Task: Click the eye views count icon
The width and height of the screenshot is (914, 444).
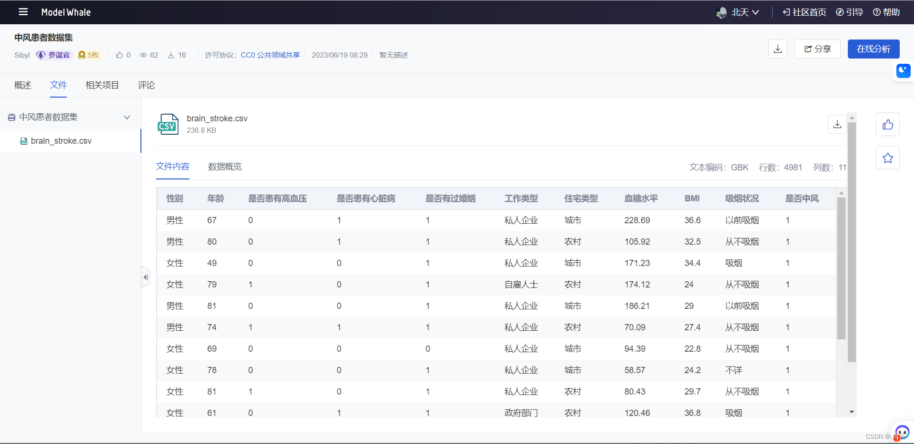Action: point(143,55)
